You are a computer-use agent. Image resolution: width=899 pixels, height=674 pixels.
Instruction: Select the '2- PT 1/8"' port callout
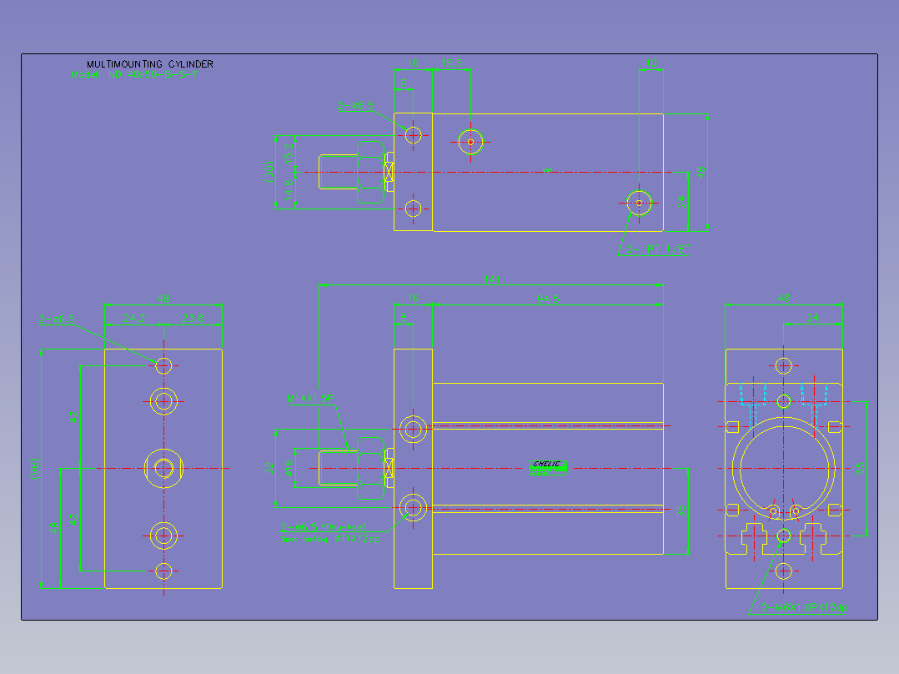658,249
